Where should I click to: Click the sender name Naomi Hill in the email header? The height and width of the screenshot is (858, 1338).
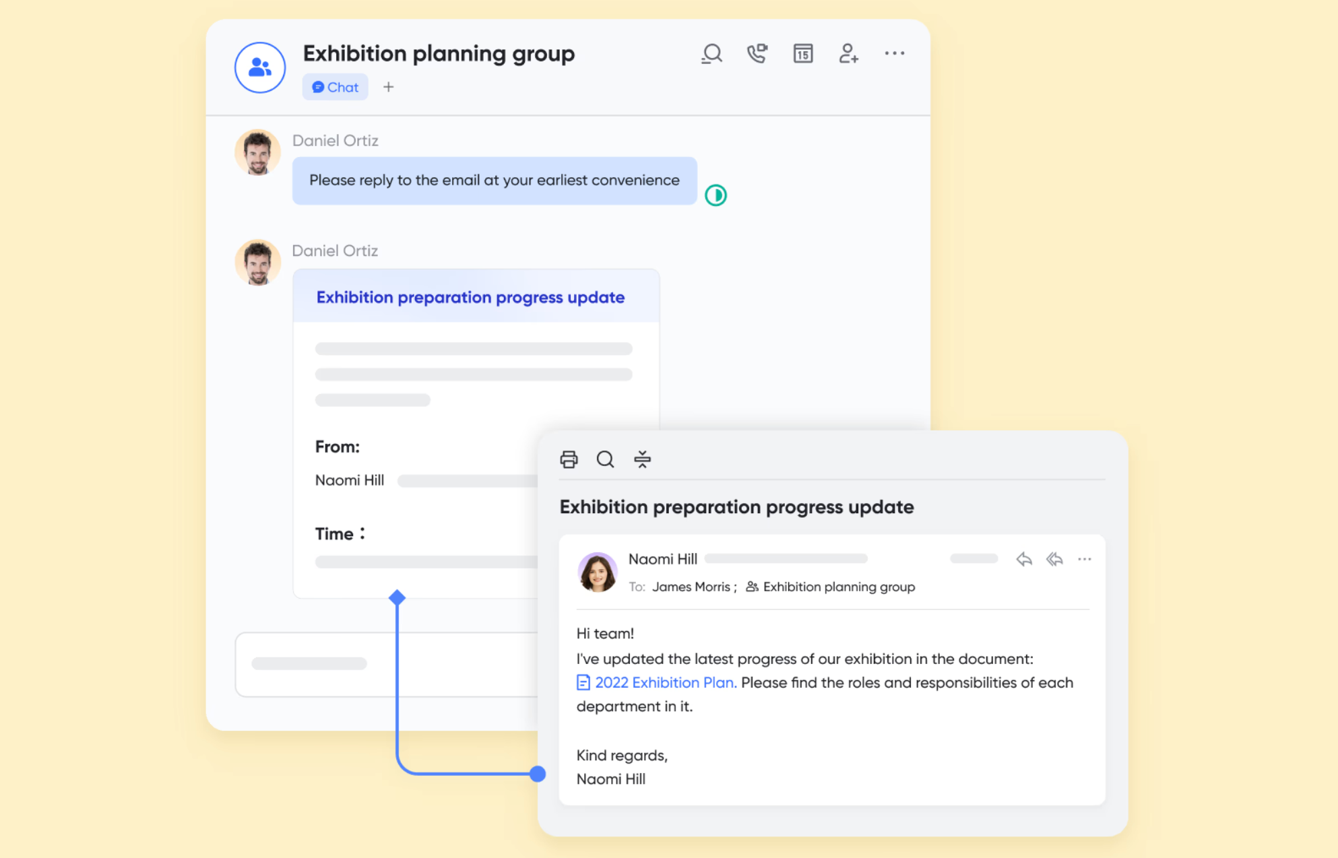(662, 559)
